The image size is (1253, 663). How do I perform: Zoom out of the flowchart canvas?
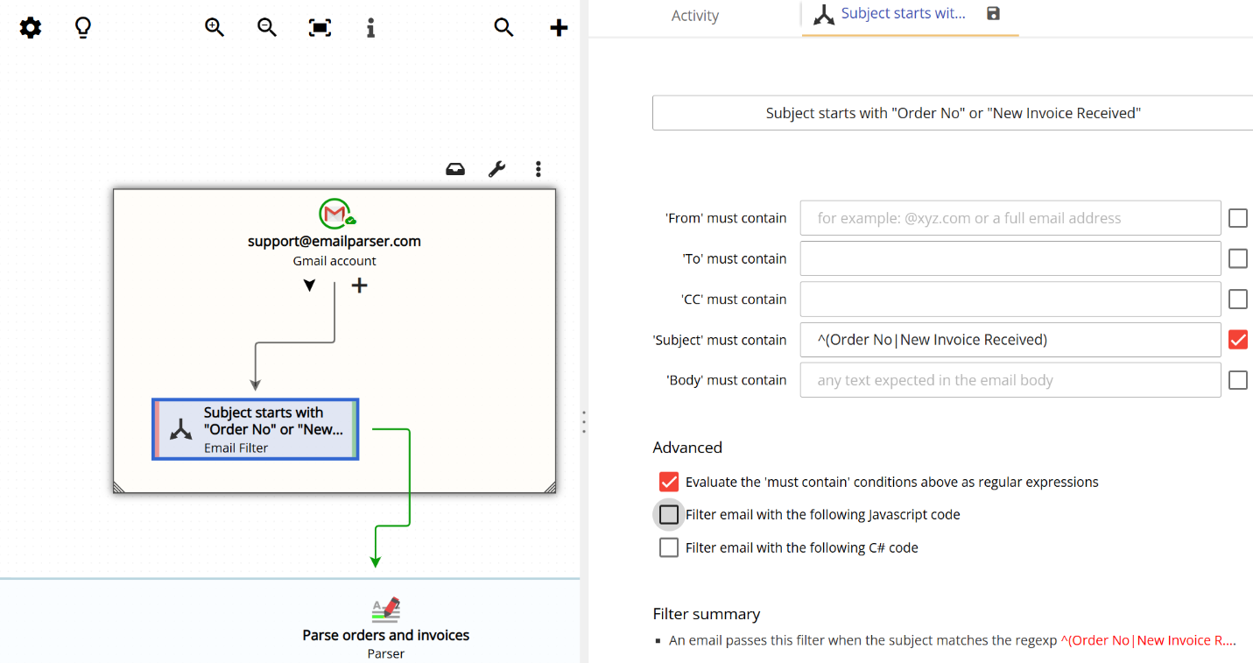click(266, 27)
